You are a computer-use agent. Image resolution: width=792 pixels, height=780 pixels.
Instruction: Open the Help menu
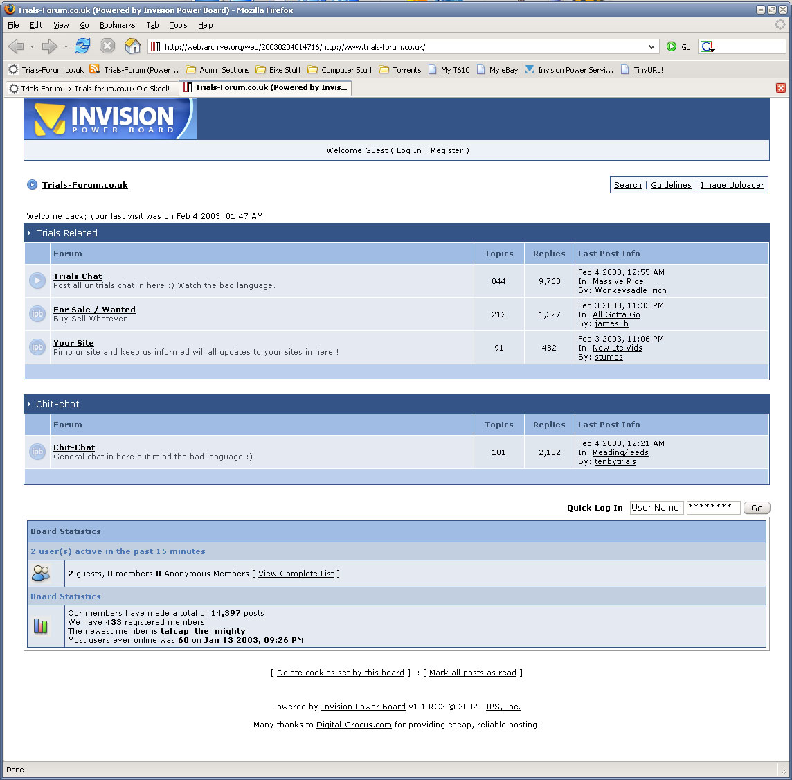pos(205,25)
